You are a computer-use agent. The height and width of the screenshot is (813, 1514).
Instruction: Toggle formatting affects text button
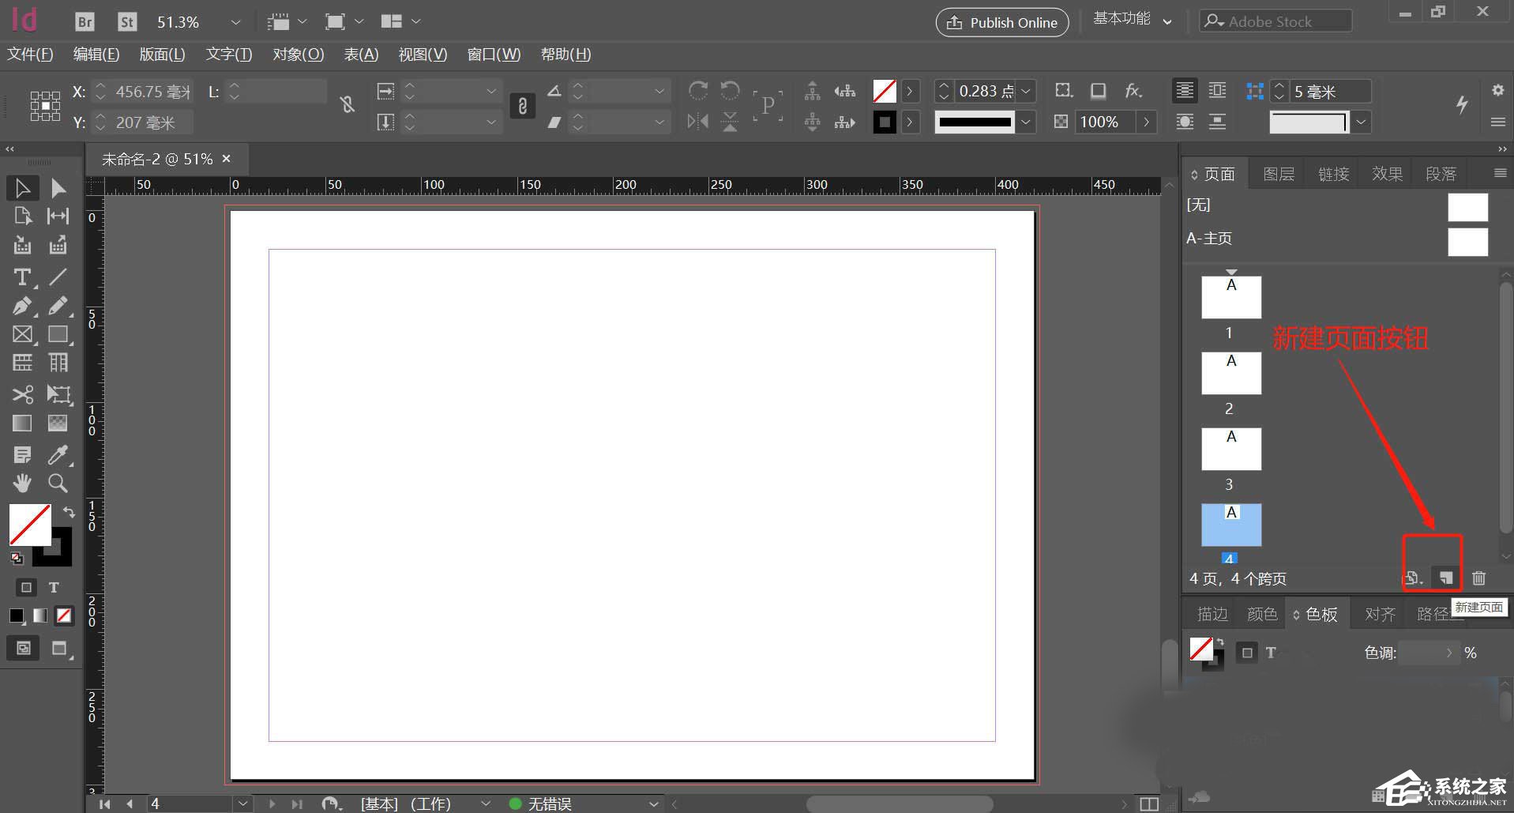pos(54,587)
